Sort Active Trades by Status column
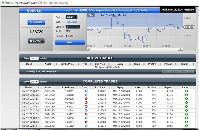This screenshot has height=130, width=199. point(186,64)
